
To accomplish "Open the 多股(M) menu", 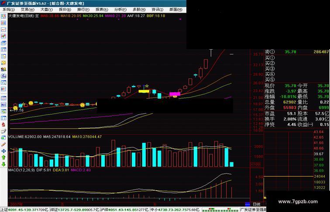I will [x=139, y=10].
